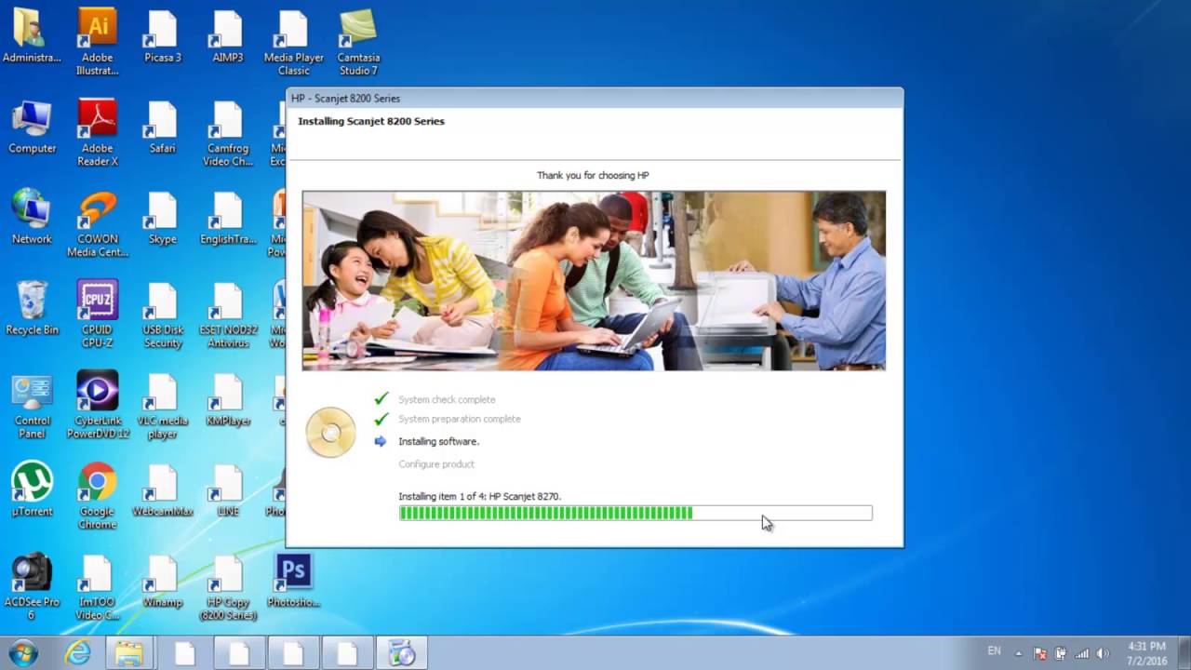The width and height of the screenshot is (1191, 670).
Task: Select the Safari desktop shortcut
Action: tap(163, 127)
